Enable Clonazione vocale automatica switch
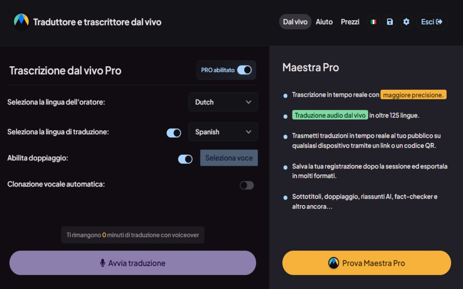 (247, 185)
